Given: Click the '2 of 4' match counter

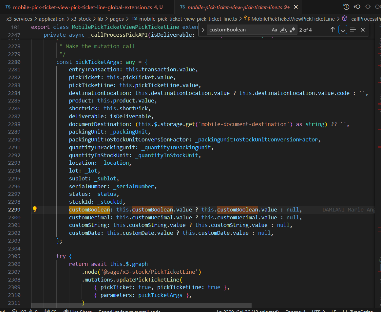Looking at the screenshot, I should 305,30.
